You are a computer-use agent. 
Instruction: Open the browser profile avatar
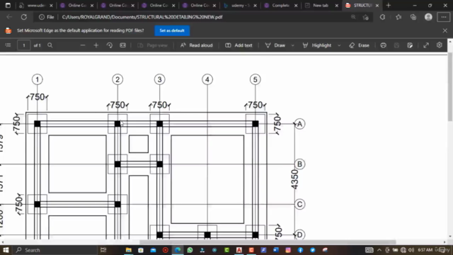tap(428, 17)
